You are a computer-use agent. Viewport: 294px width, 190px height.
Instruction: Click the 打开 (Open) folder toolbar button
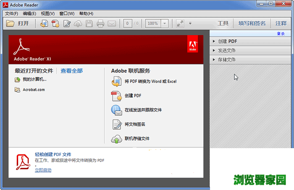18,23
